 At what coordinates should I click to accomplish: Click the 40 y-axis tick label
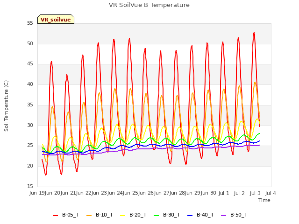tap(30, 84)
